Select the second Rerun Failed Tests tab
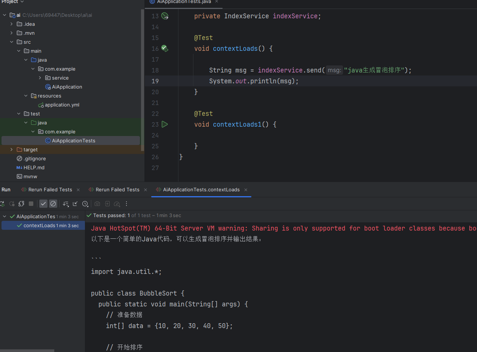477x352 pixels. click(117, 189)
